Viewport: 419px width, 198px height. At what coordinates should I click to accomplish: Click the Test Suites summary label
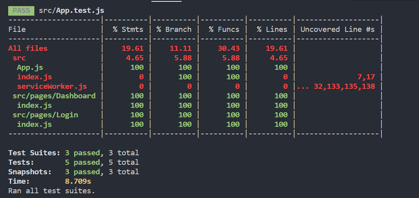34,153
